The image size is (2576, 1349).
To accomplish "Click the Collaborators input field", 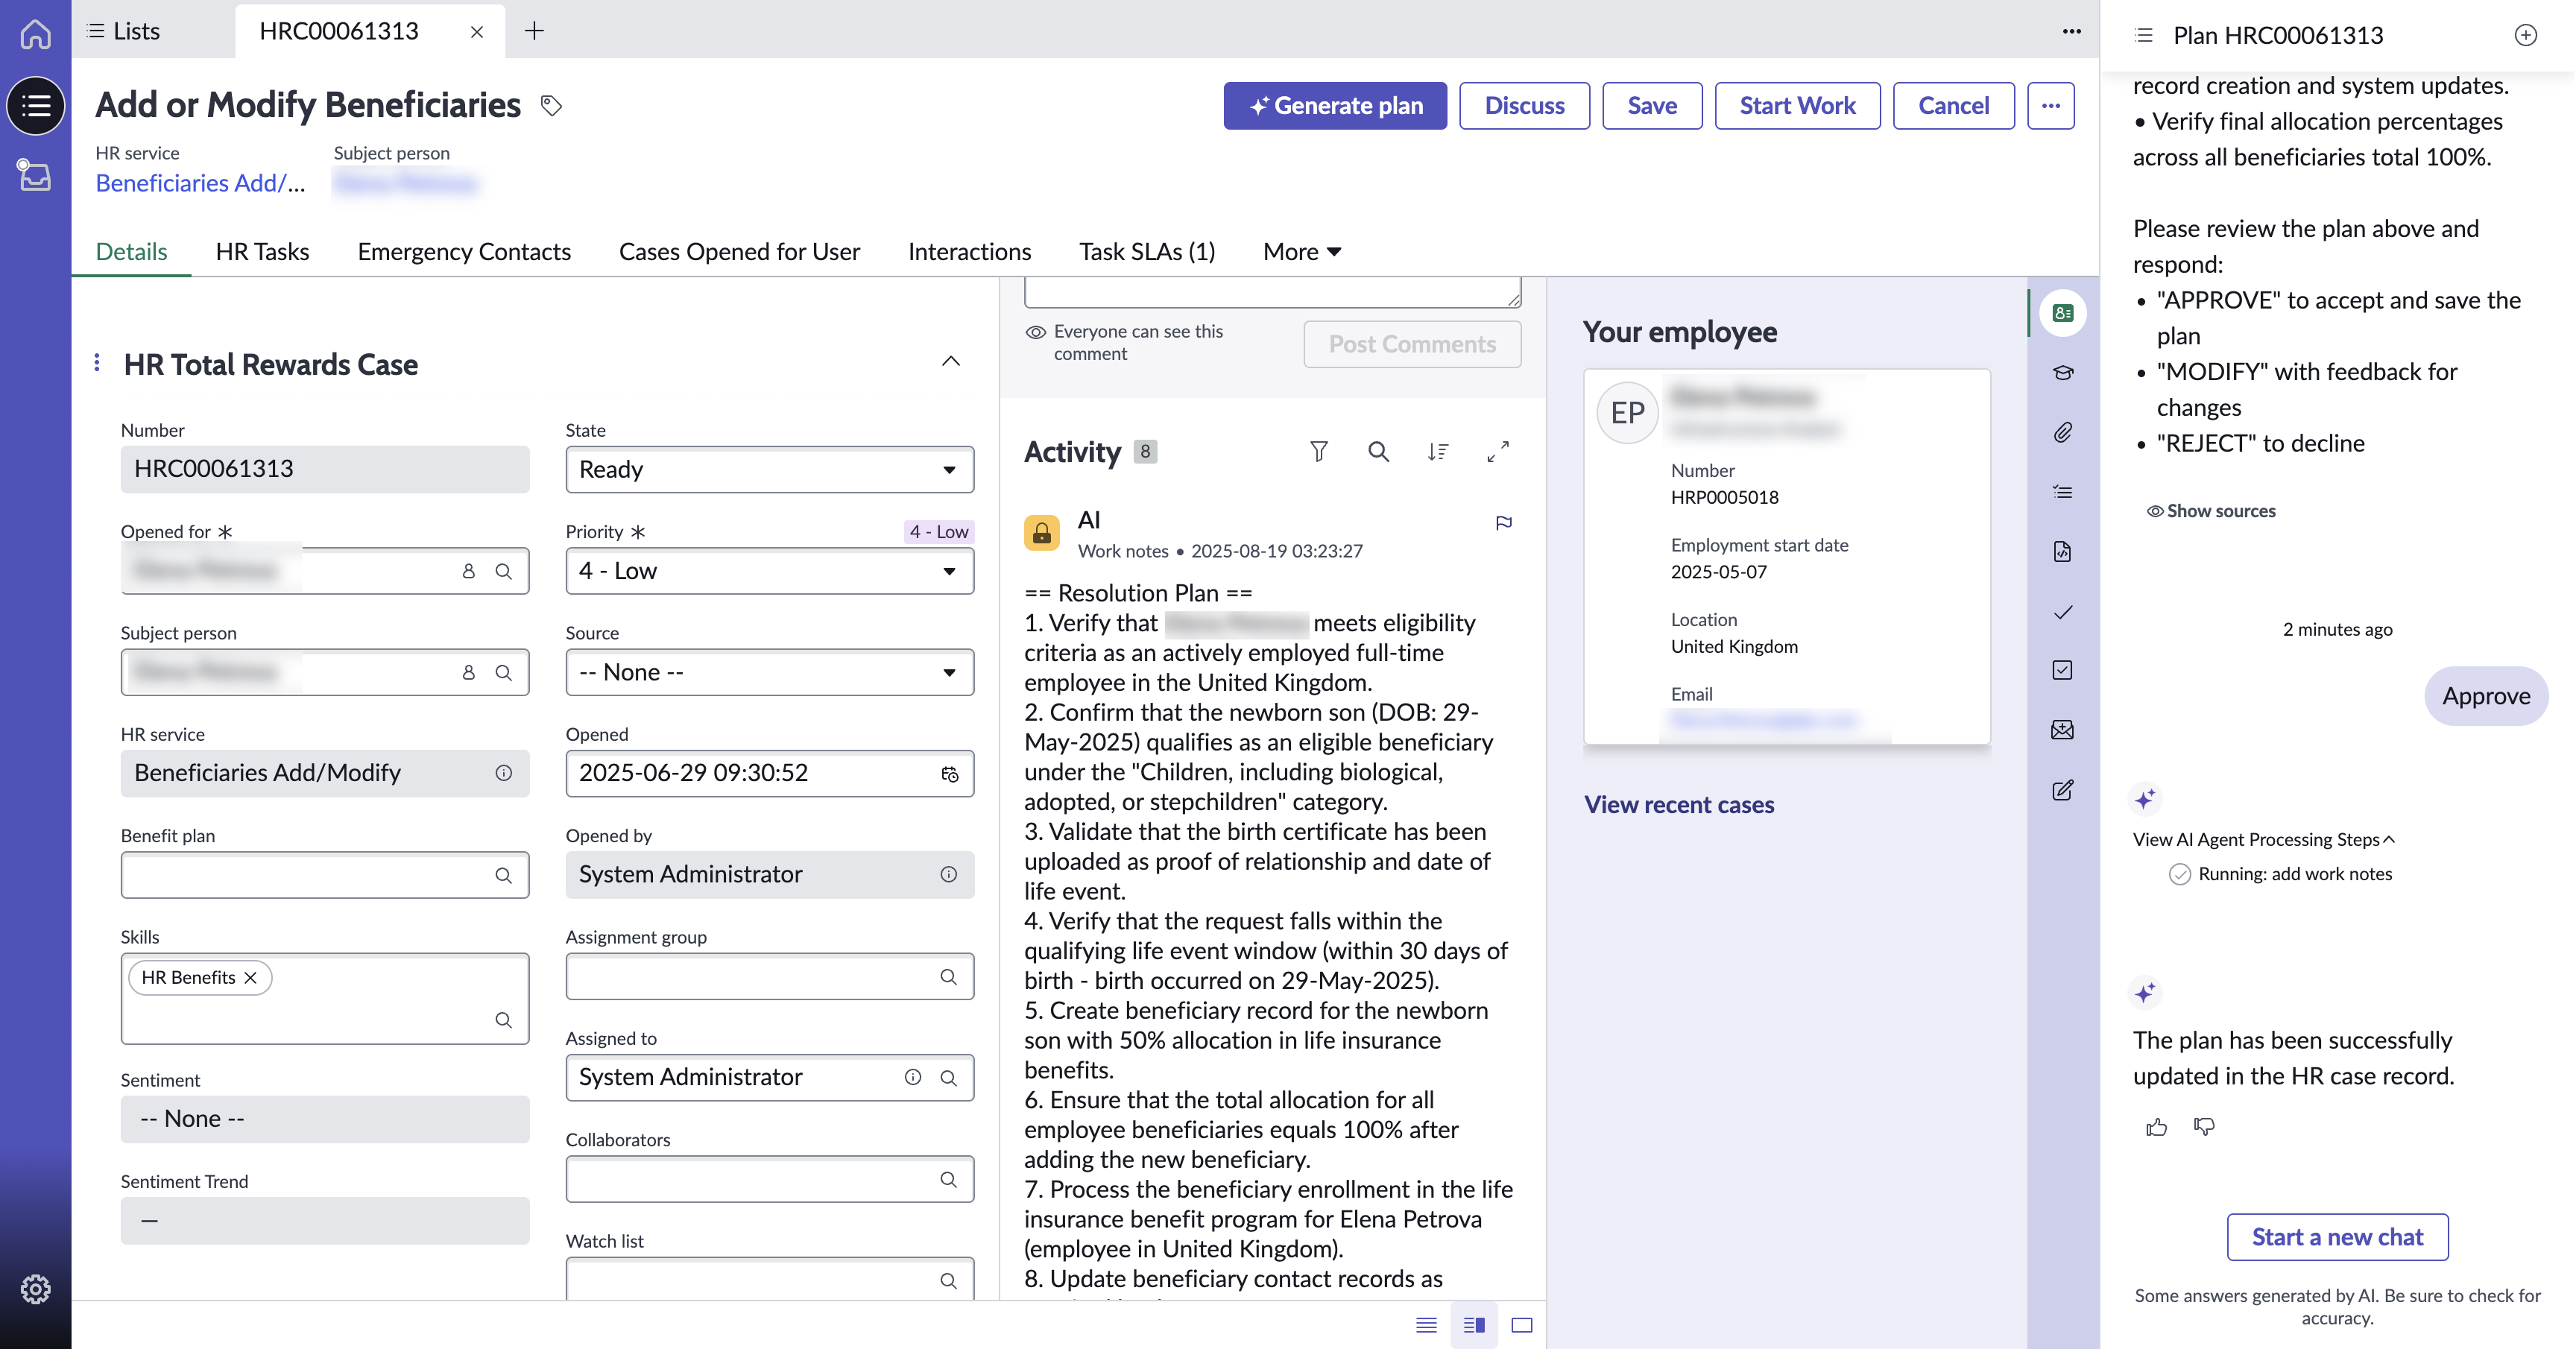I will tap(769, 1179).
